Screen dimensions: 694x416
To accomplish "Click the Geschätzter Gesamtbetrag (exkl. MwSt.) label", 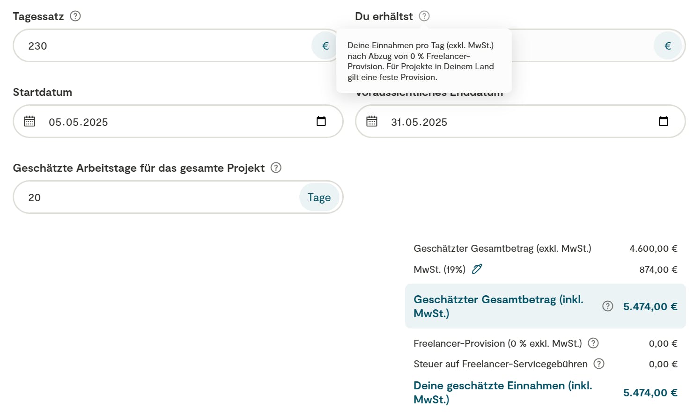I will pyautogui.click(x=502, y=248).
